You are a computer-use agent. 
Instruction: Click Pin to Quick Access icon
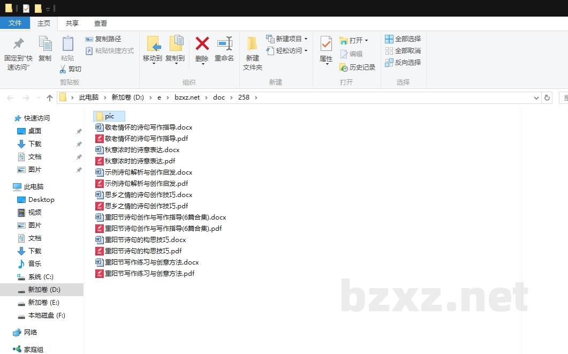18,44
